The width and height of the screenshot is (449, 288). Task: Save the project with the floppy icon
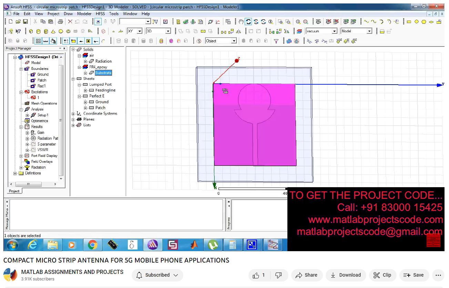[25, 22]
